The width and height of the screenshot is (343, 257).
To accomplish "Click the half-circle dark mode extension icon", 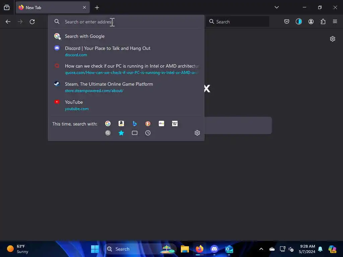I will click(298, 21).
